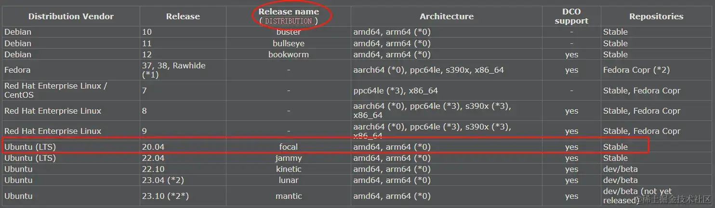
Task: Click the "Release" column header
Action: (x=183, y=16)
